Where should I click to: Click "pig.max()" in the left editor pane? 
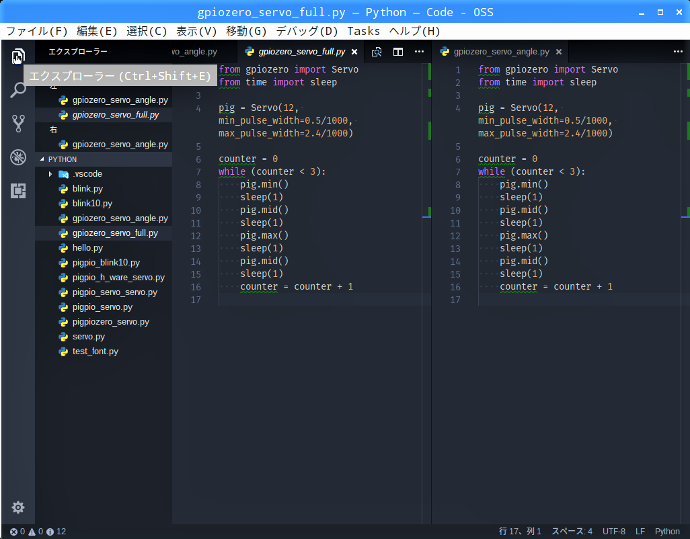264,236
